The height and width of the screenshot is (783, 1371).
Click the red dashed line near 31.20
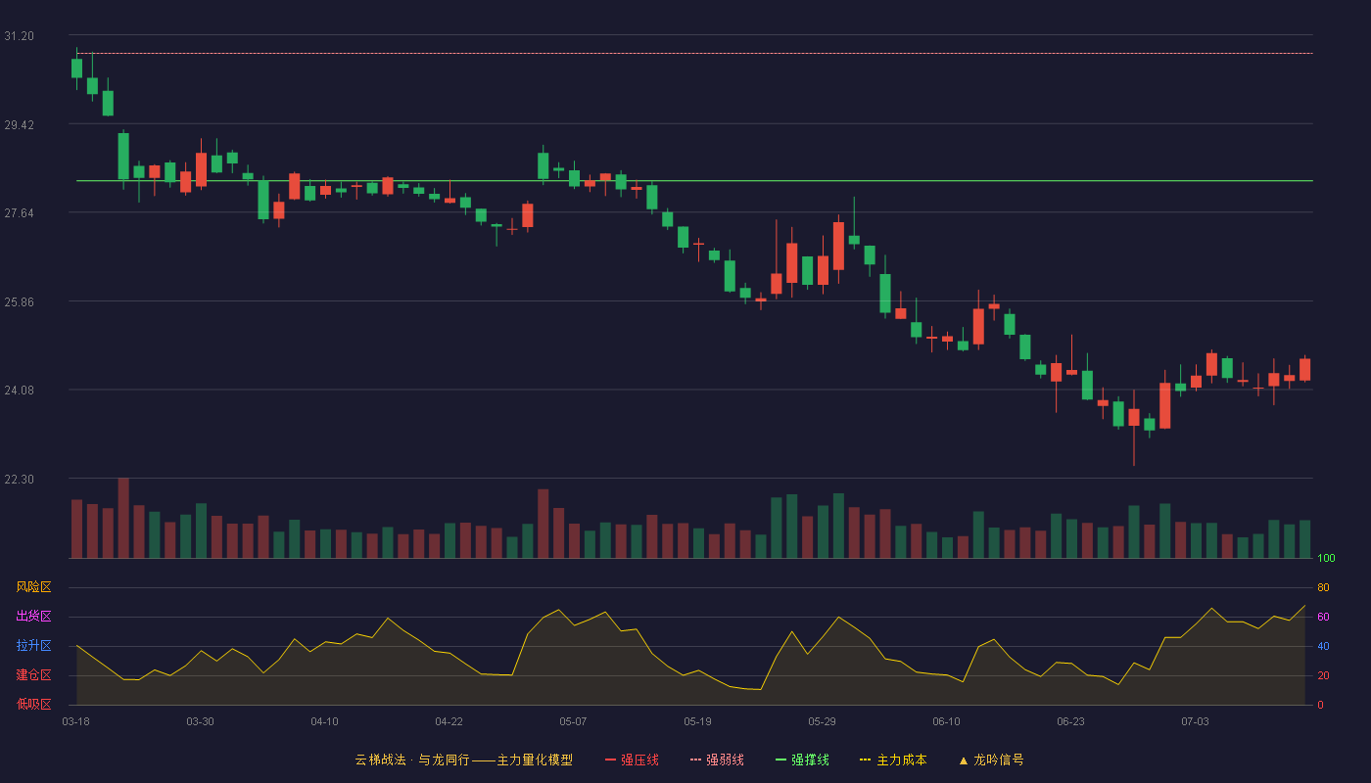(694, 54)
